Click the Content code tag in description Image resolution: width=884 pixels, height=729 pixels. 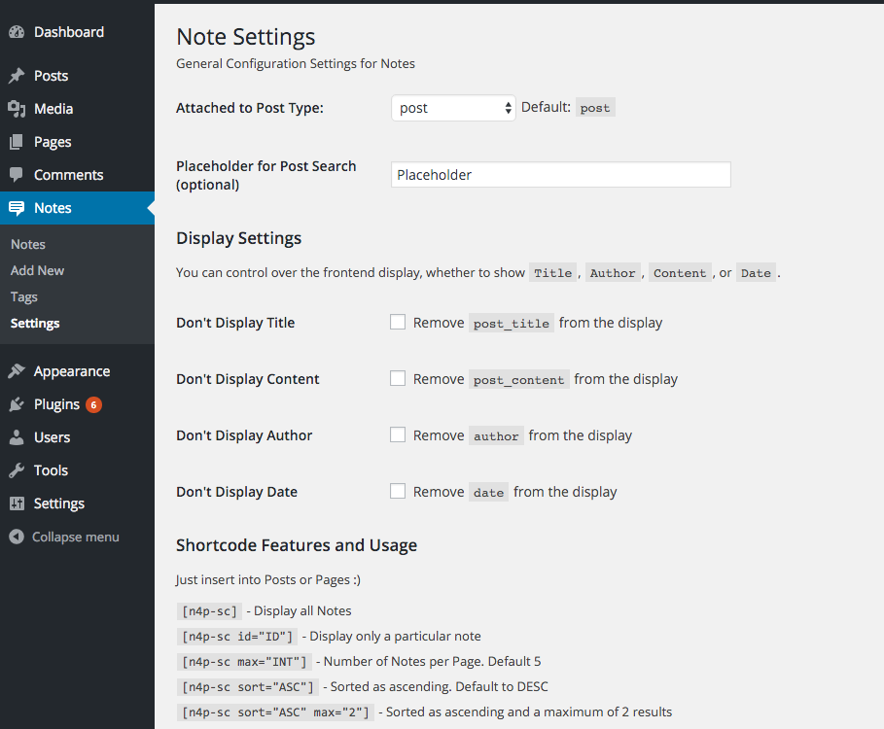(x=680, y=273)
